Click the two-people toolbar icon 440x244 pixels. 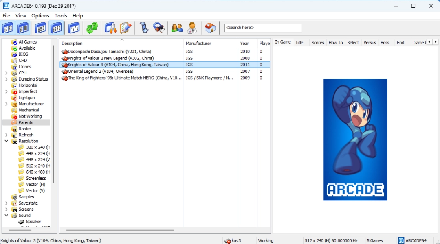click(177, 28)
